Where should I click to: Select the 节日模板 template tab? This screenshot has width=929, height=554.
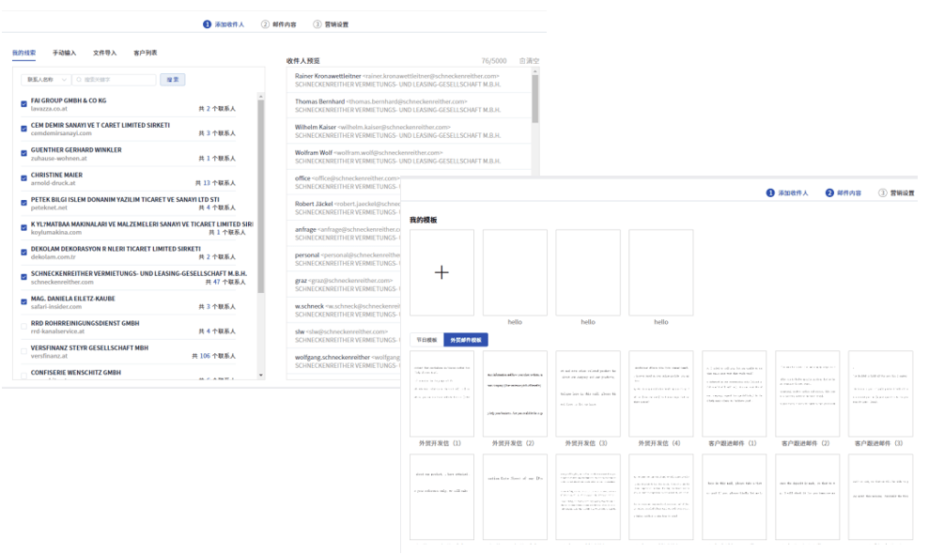tap(426, 340)
